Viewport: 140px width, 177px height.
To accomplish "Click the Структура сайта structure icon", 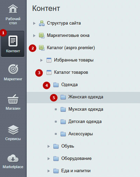I will (42, 23).
